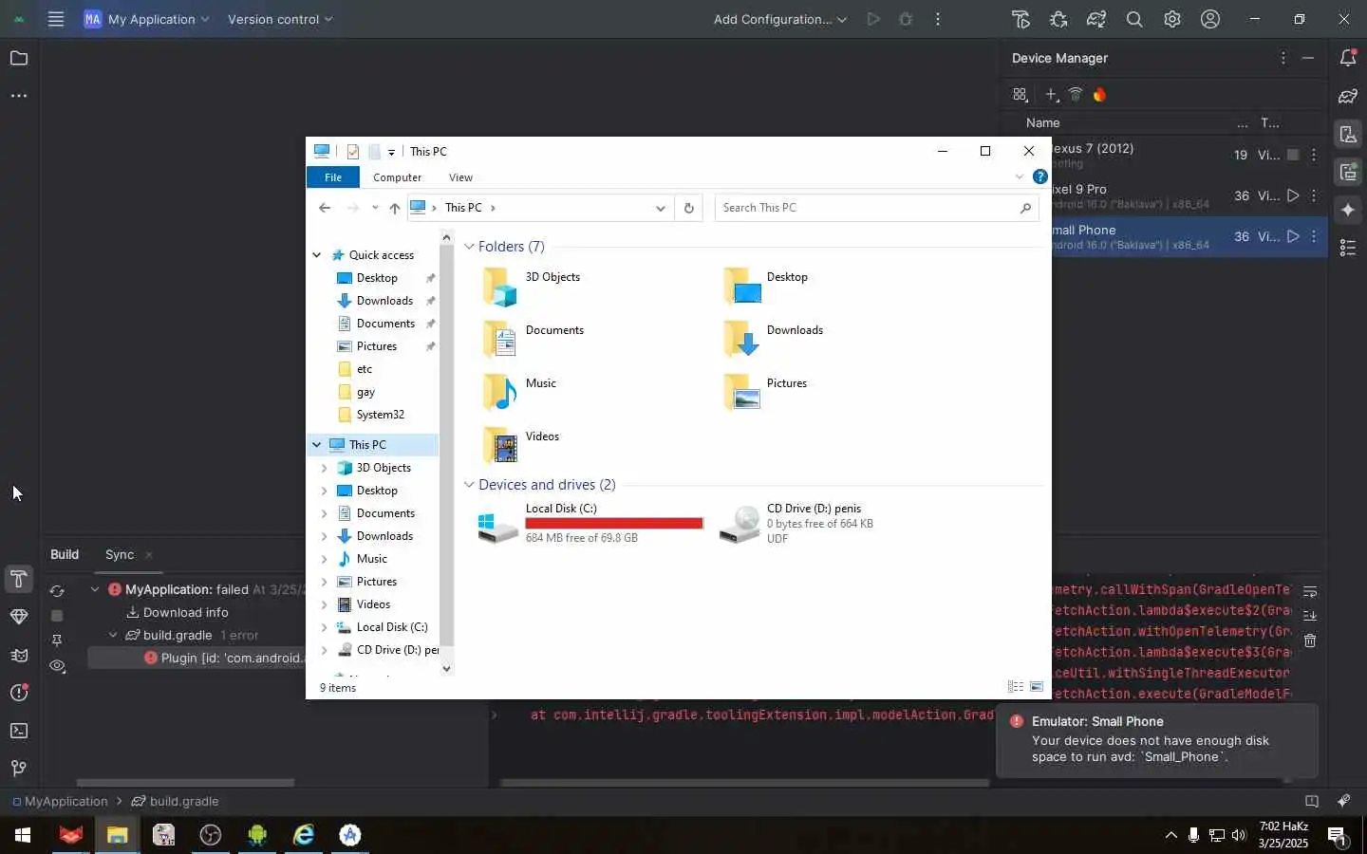
Task: Open the Project tool window folder icon
Action: tap(18, 59)
